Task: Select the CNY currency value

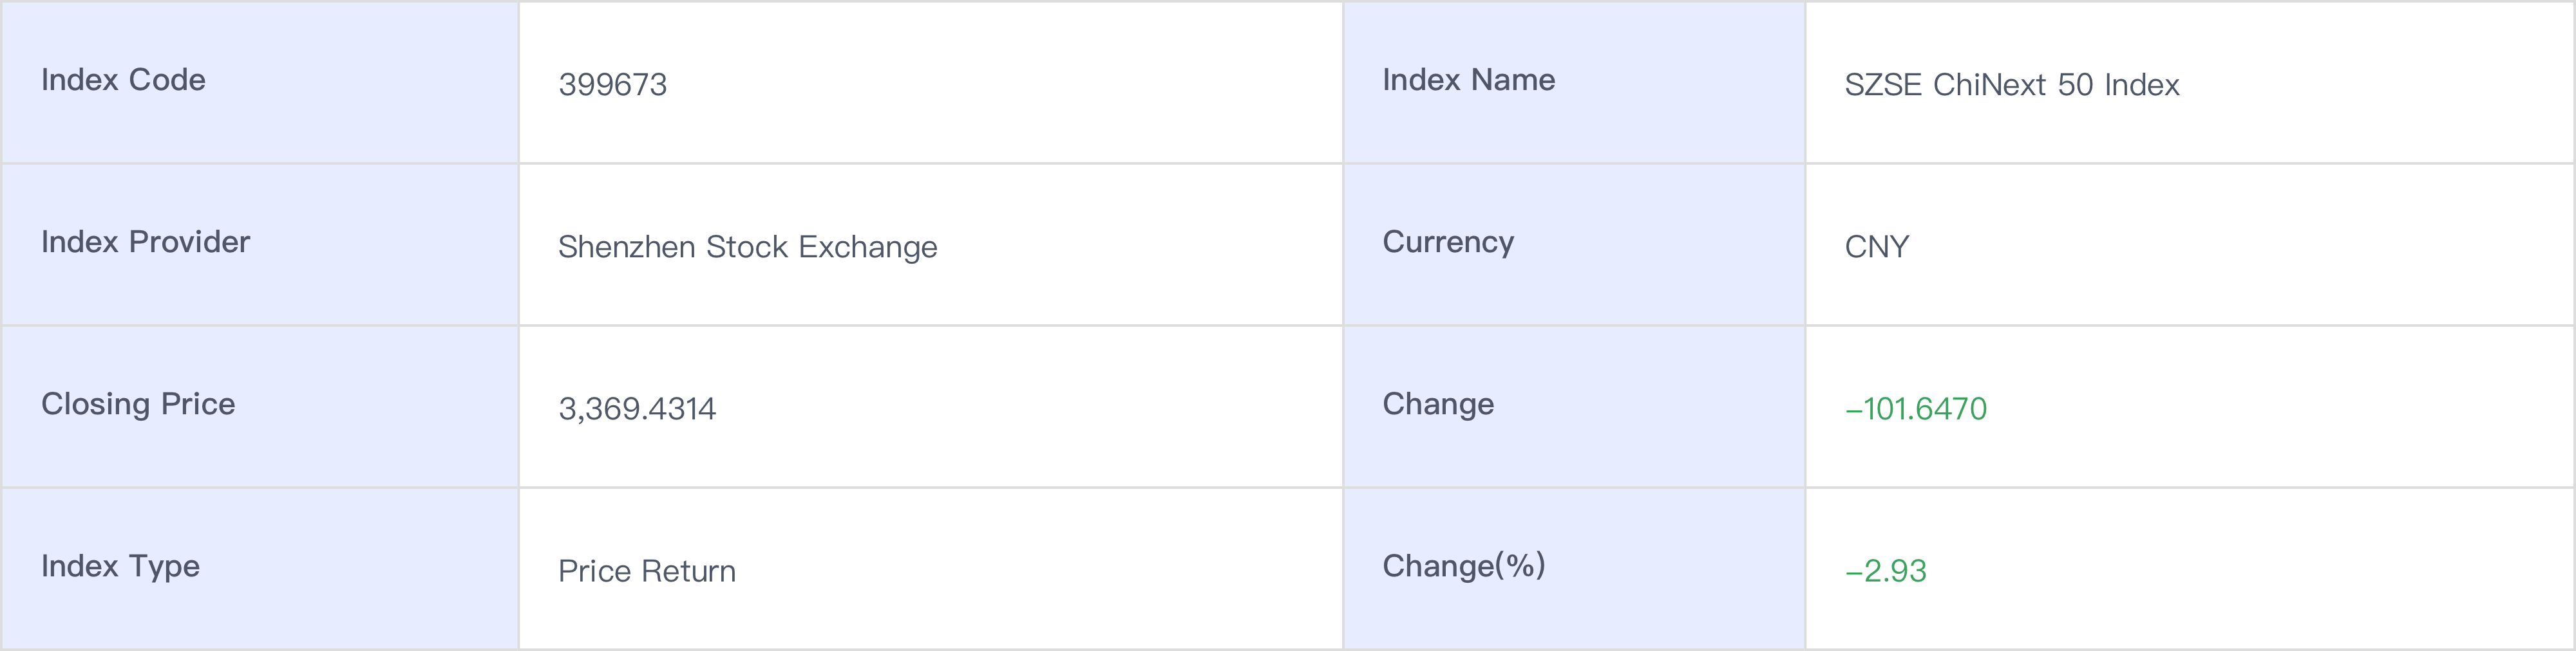Action: [1876, 246]
